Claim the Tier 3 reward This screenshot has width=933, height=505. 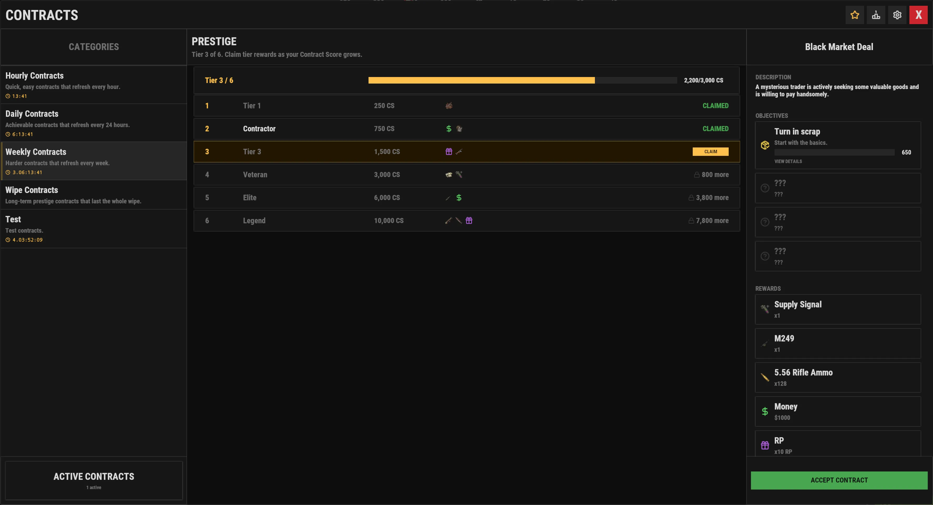[710, 152]
